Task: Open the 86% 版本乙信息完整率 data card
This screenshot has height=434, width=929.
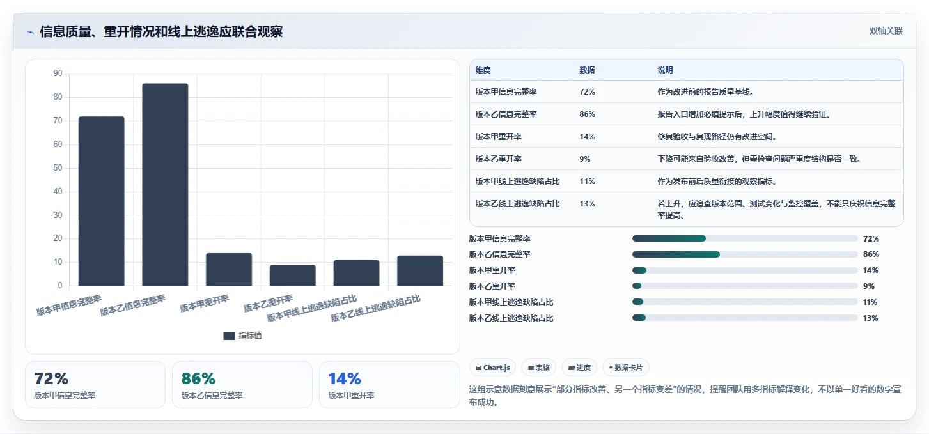Action: (242, 385)
